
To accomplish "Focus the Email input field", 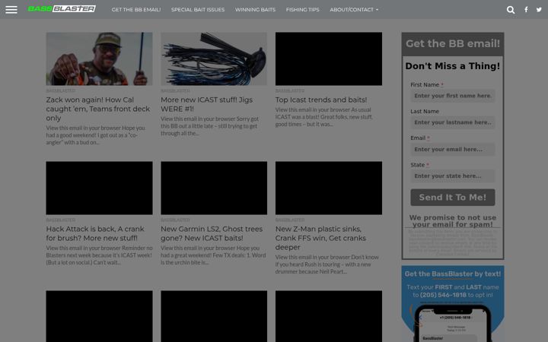I will point(453,150).
